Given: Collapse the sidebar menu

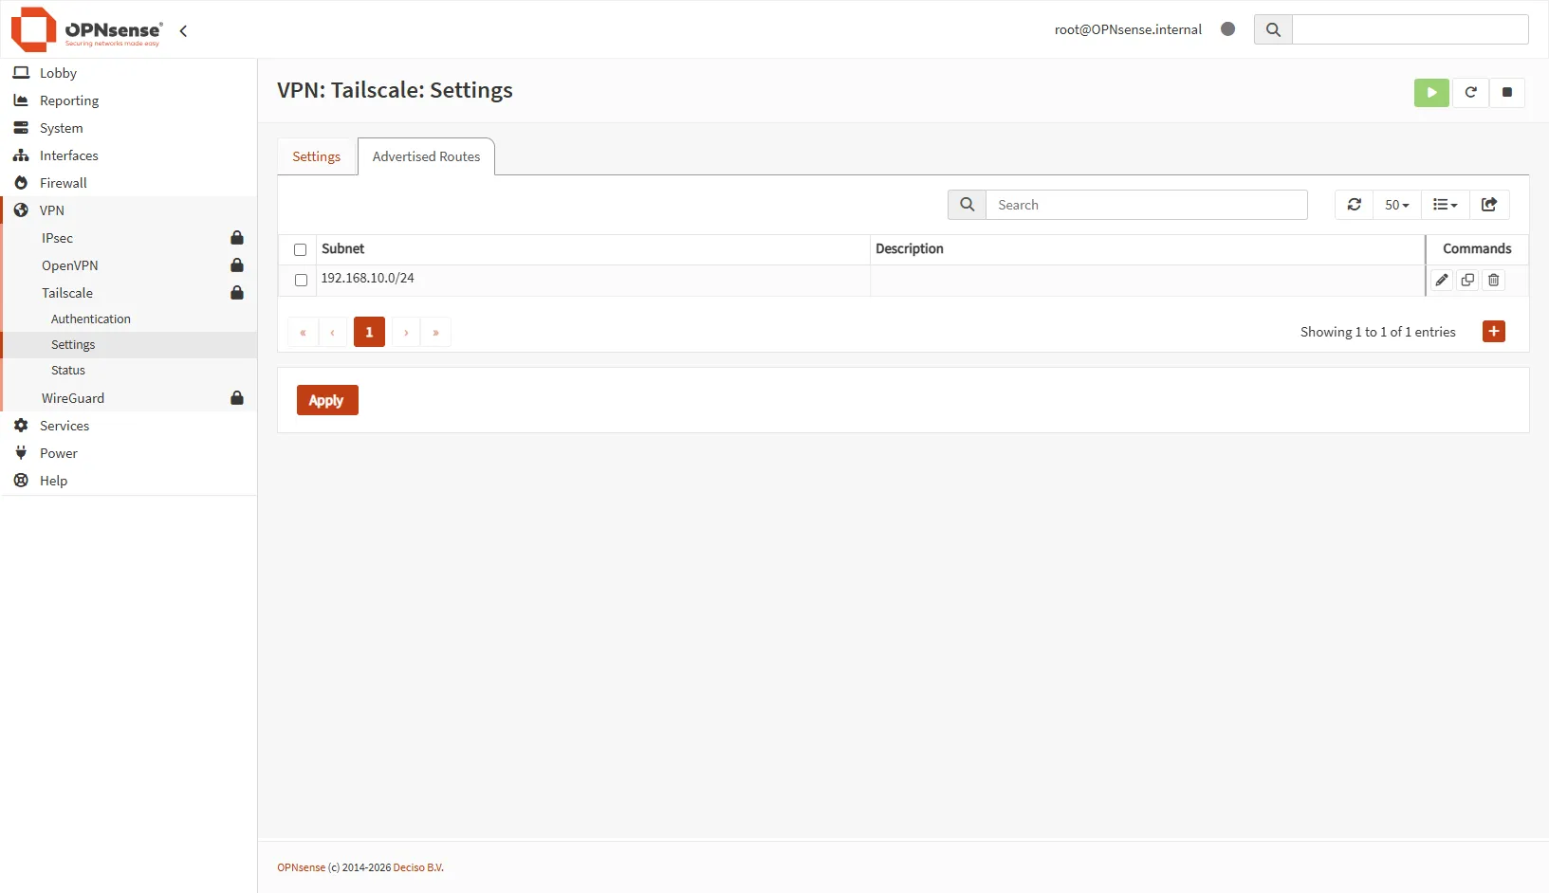Looking at the screenshot, I should (x=183, y=31).
